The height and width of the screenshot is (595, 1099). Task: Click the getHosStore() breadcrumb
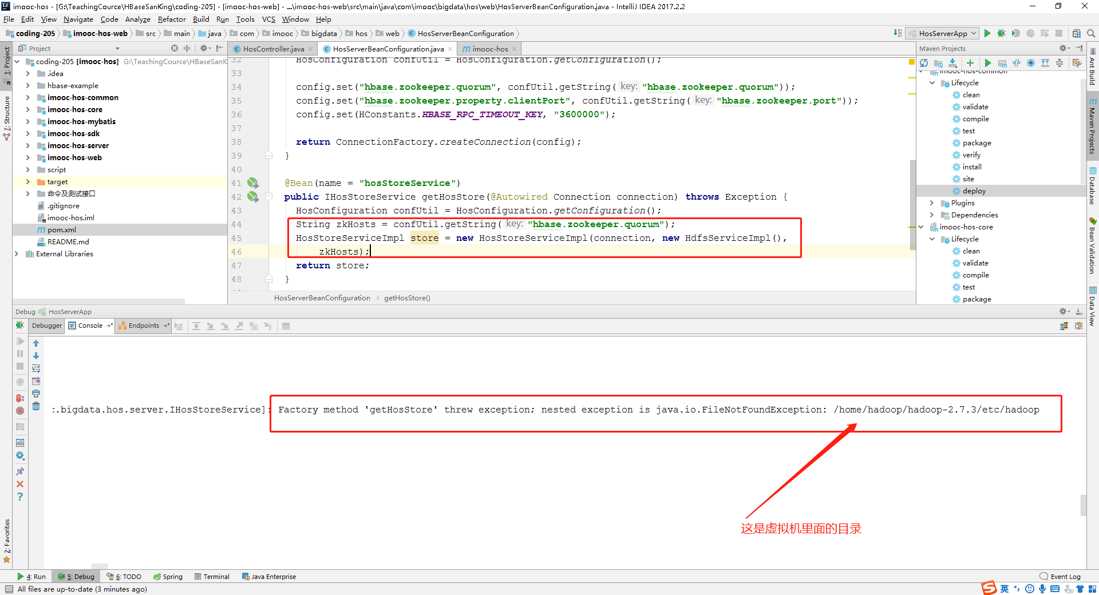[x=407, y=298]
